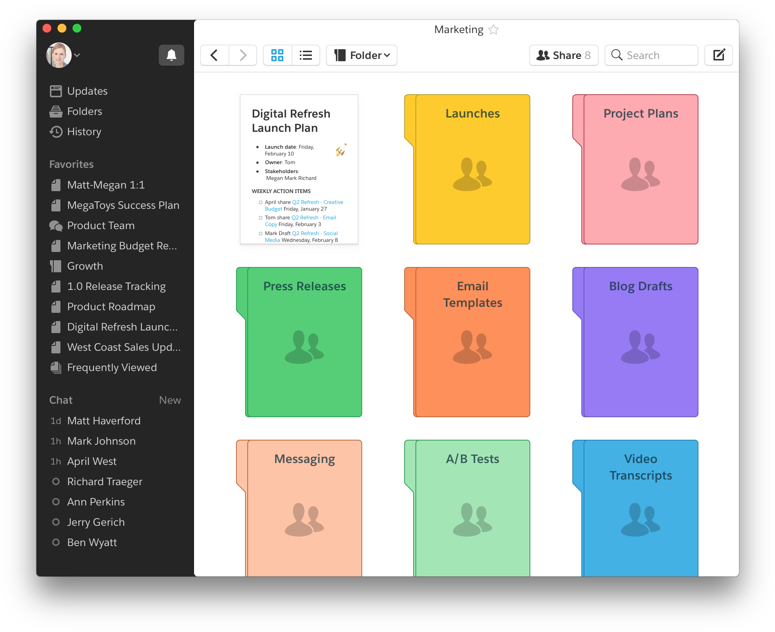Open the Q2 Refresh - Creative Budget link

click(317, 202)
